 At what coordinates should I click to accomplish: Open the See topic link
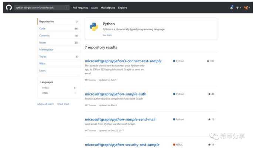[x=107, y=35]
